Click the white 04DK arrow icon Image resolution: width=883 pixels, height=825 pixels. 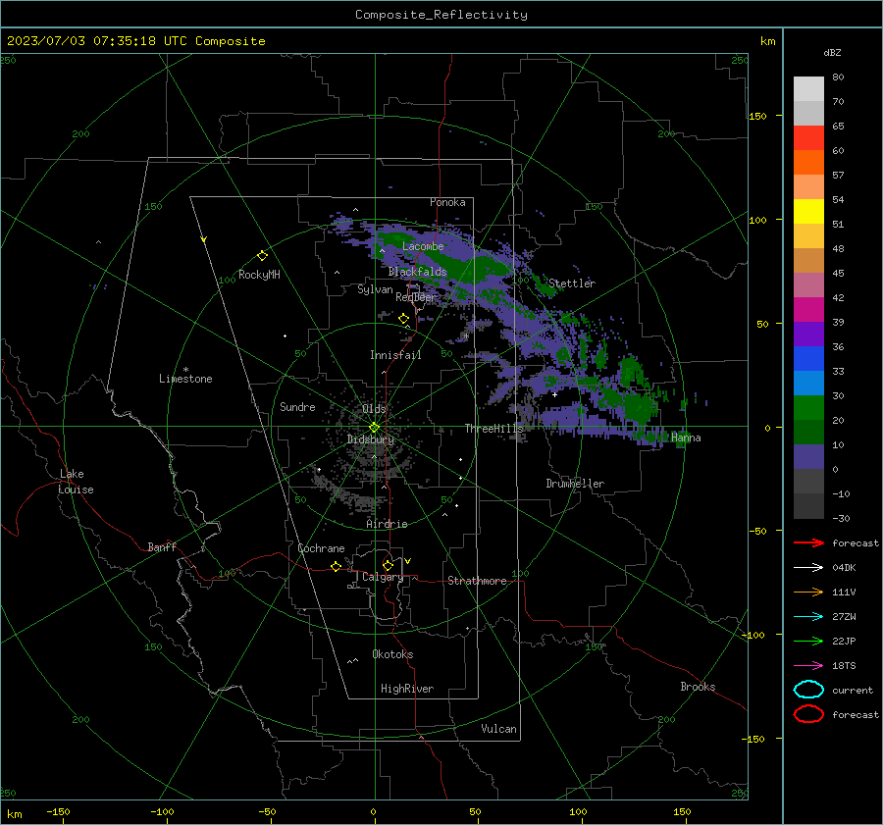tap(808, 568)
